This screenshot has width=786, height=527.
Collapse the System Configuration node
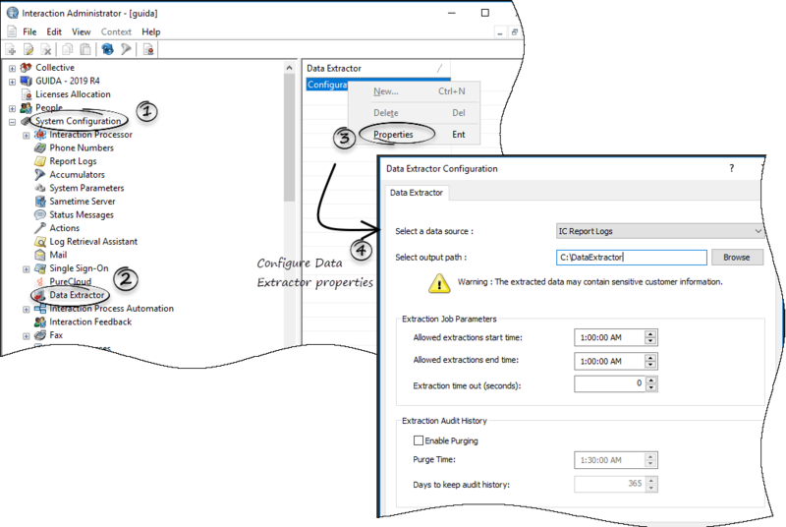(12, 121)
